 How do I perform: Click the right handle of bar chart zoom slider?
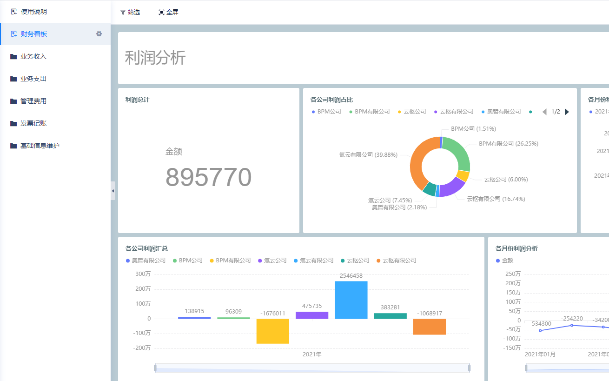(469, 368)
